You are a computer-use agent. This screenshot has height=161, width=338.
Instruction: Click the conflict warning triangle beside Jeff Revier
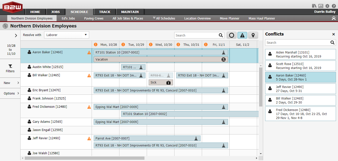[89, 138]
